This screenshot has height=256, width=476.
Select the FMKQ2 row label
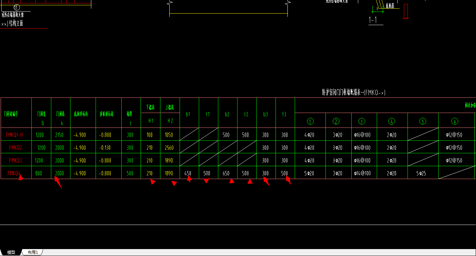pyautogui.click(x=16, y=148)
